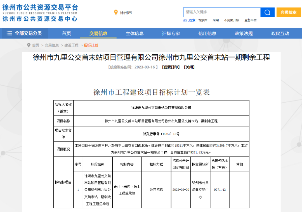Click the 拟交易场所 column header
The height and width of the screenshot is (212, 302).
pos(200,164)
